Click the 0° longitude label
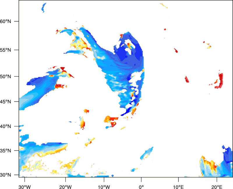233x189 pixels. pos(141,187)
